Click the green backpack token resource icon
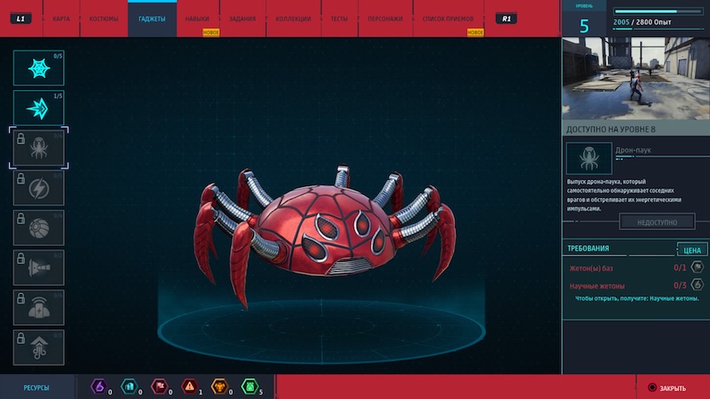Image resolution: width=710 pixels, height=399 pixels. [250, 386]
